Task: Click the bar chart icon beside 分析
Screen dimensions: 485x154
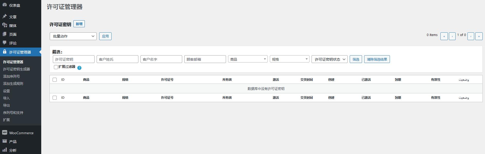Action: [x=5, y=150]
